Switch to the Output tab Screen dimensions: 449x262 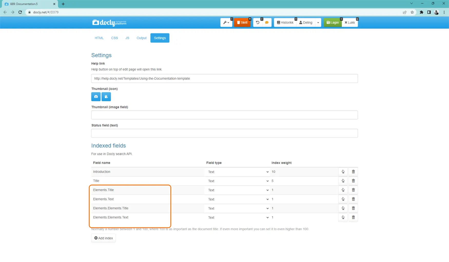(141, 38)
